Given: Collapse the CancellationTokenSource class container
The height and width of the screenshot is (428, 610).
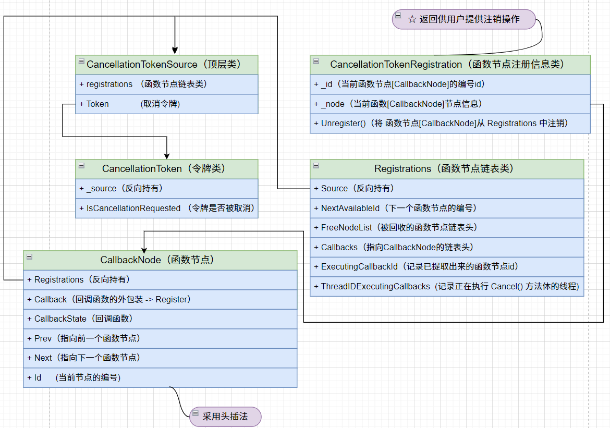Looking at the screenshot, I should [81, 62].
